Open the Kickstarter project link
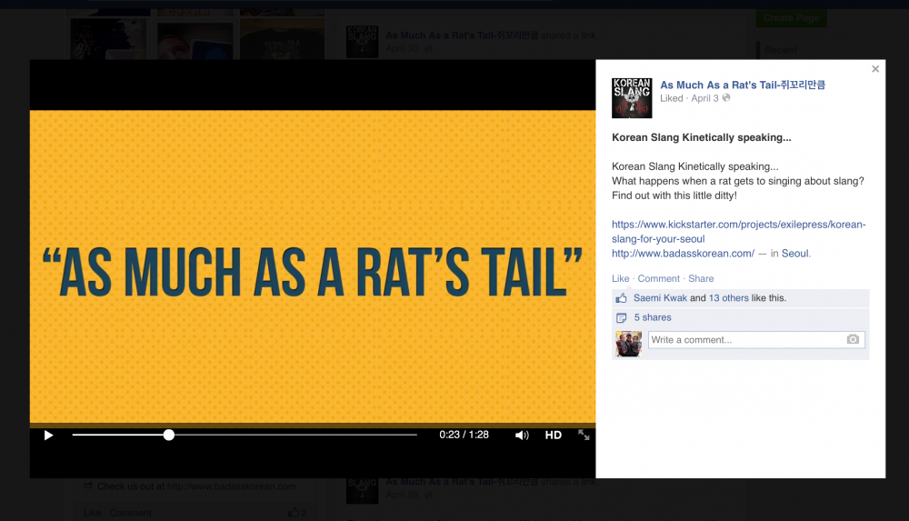The height and width of the screenshot is (521, 909). click(738, 232)
